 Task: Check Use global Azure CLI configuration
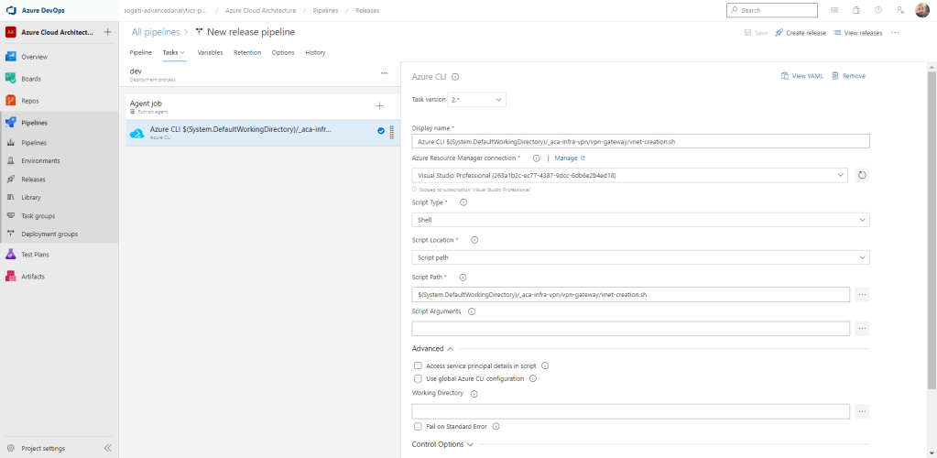(x=418, y=378)
